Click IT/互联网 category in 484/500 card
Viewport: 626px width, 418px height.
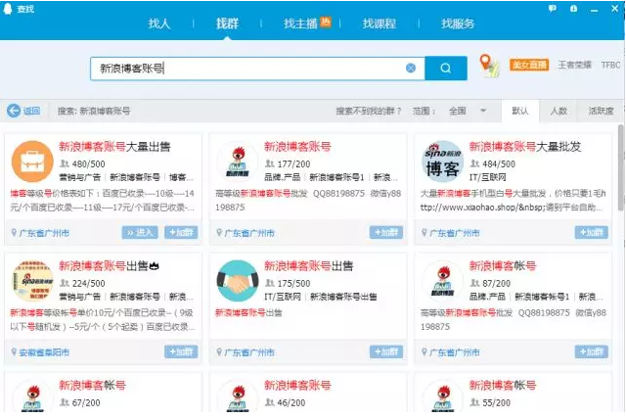click(487, 177)
